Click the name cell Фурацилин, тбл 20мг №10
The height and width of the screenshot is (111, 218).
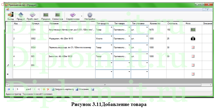pyautogui.click(x=72, y=38)
